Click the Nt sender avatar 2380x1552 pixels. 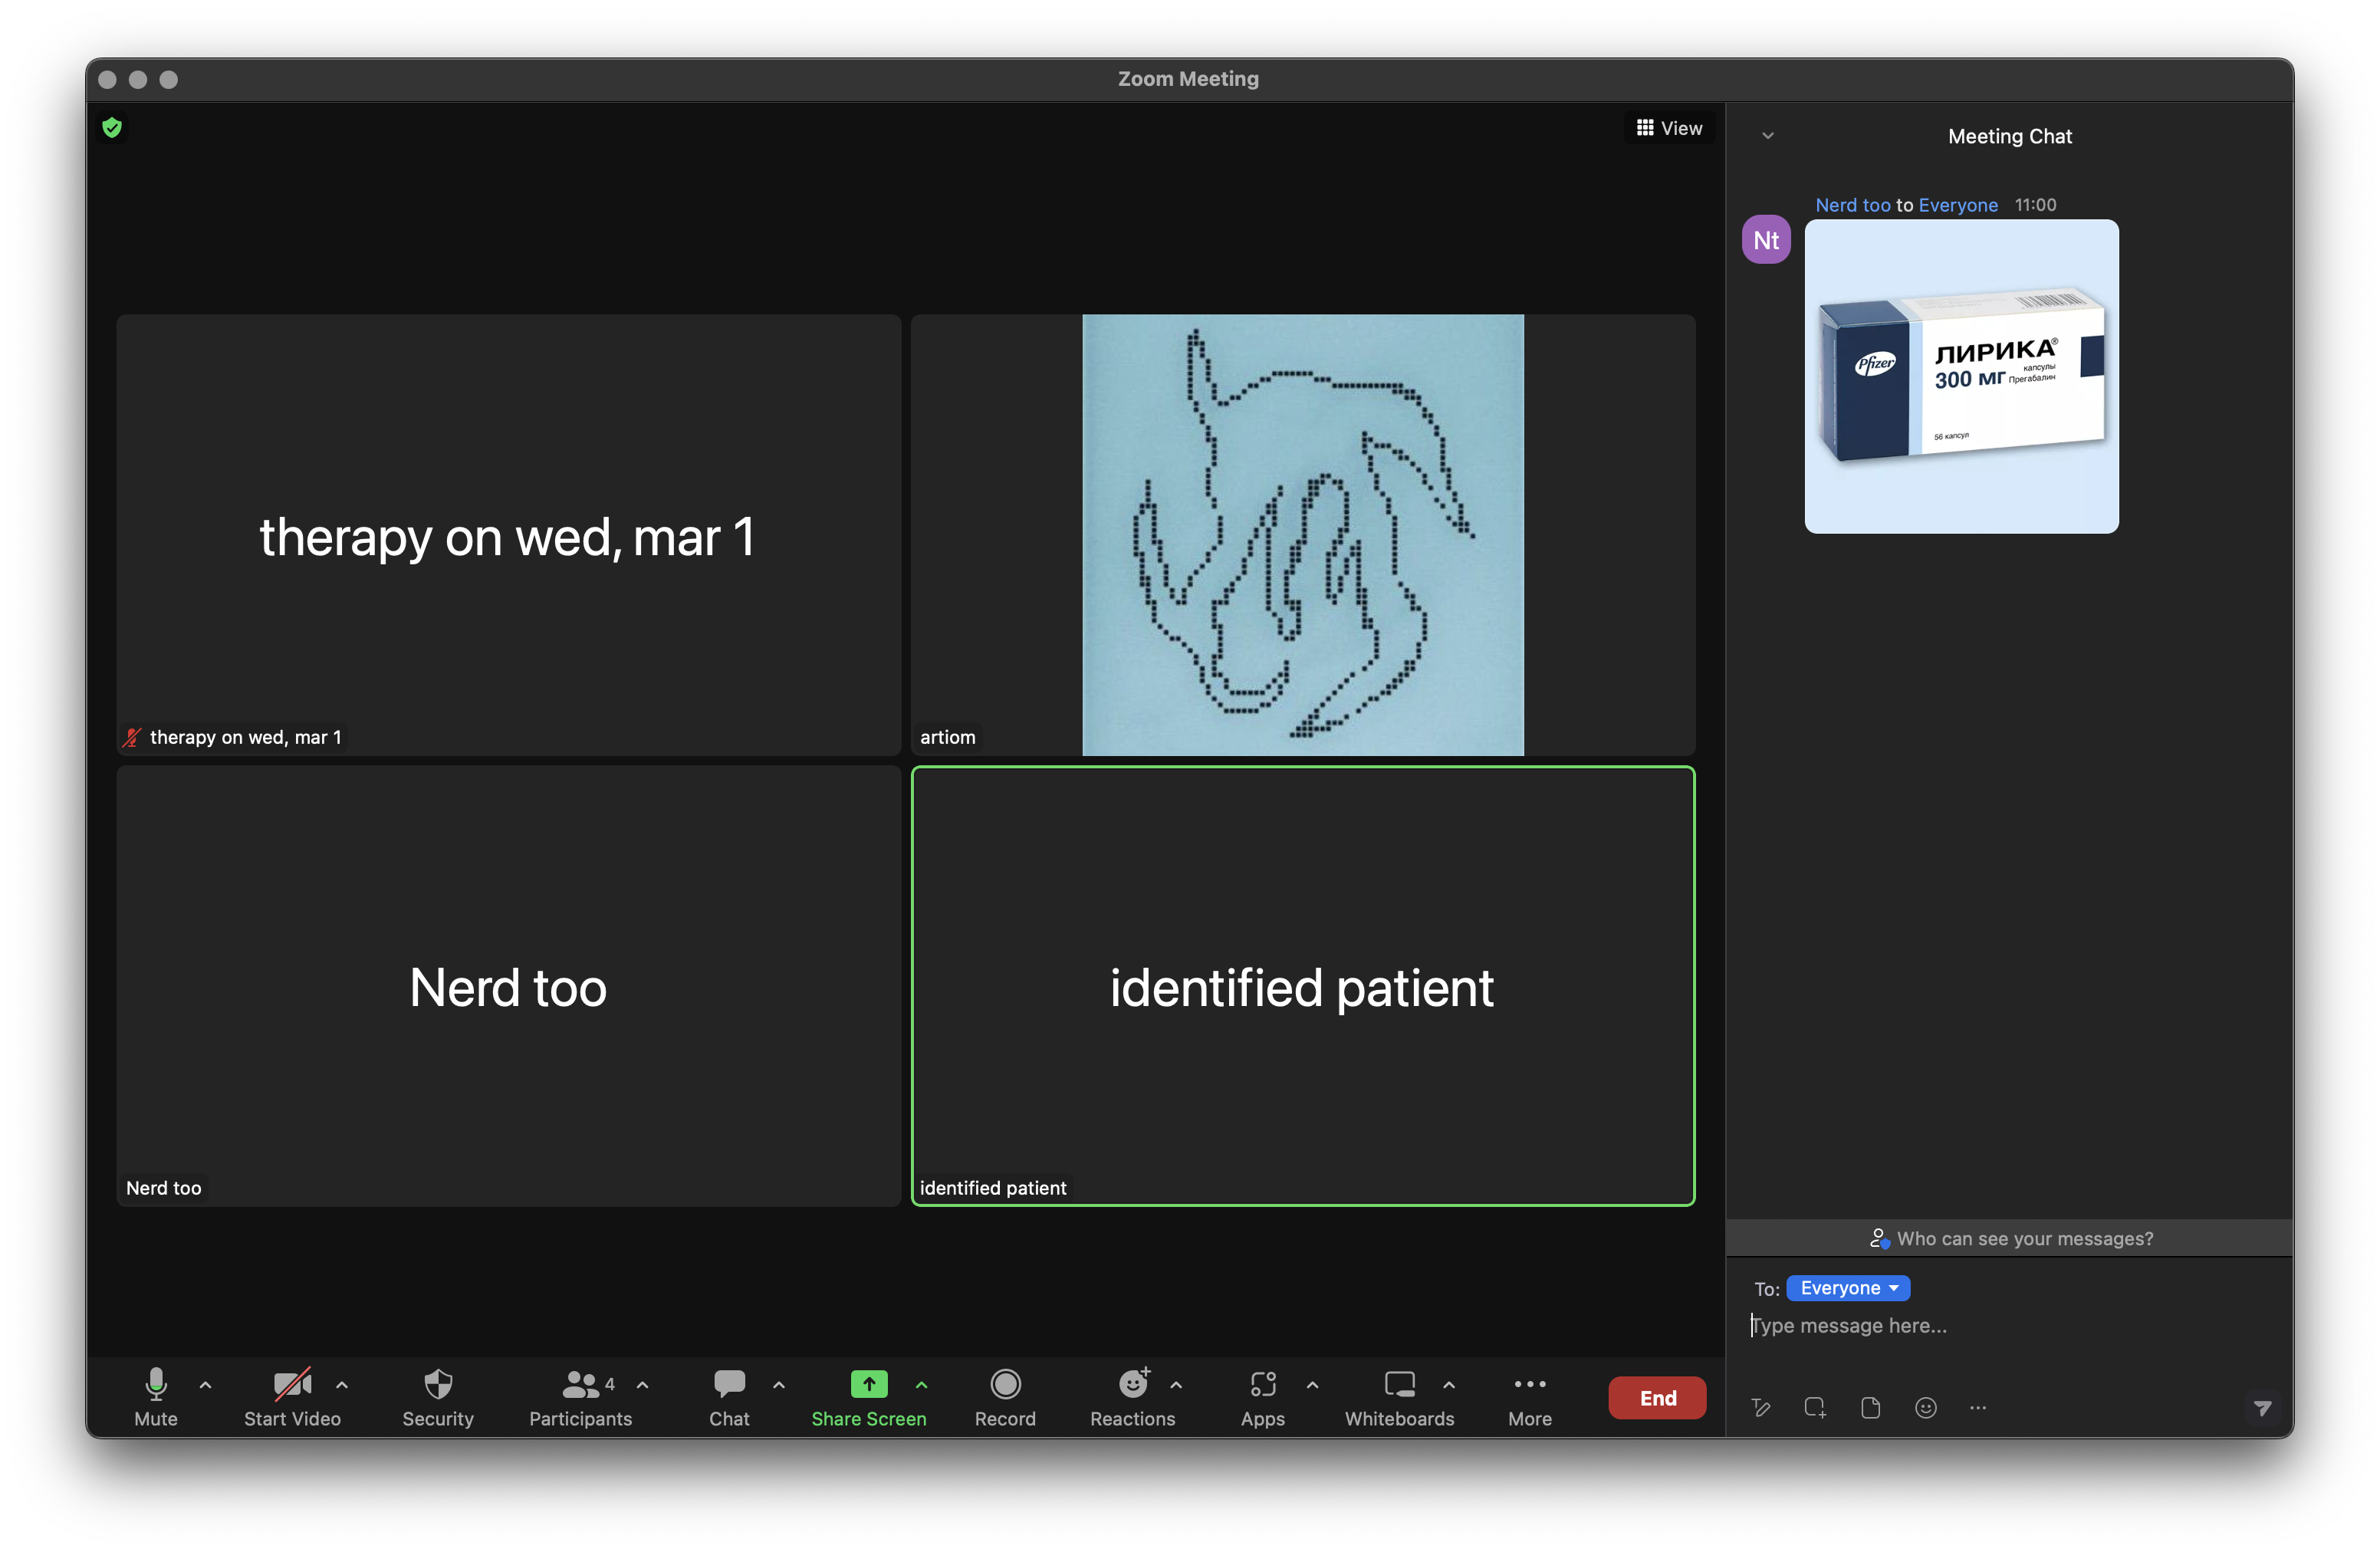point(1766,240)
